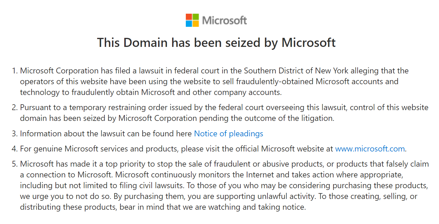Click list number 5 marker

pyautogui.click(x=15, y=164)
